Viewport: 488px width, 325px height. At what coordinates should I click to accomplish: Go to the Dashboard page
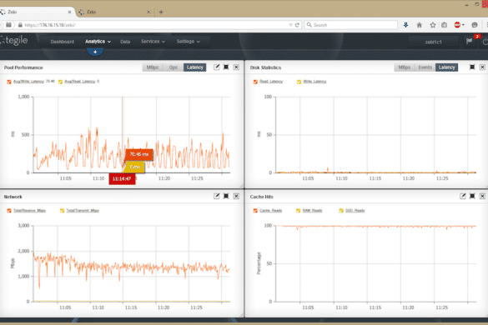click(63, 42)
